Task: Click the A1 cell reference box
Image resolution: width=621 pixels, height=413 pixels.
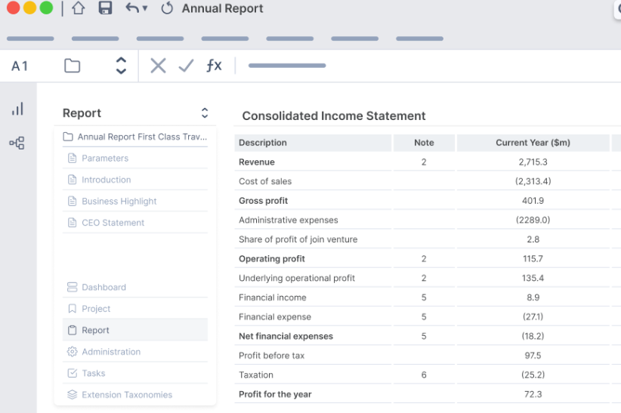Action: (20, 66)
